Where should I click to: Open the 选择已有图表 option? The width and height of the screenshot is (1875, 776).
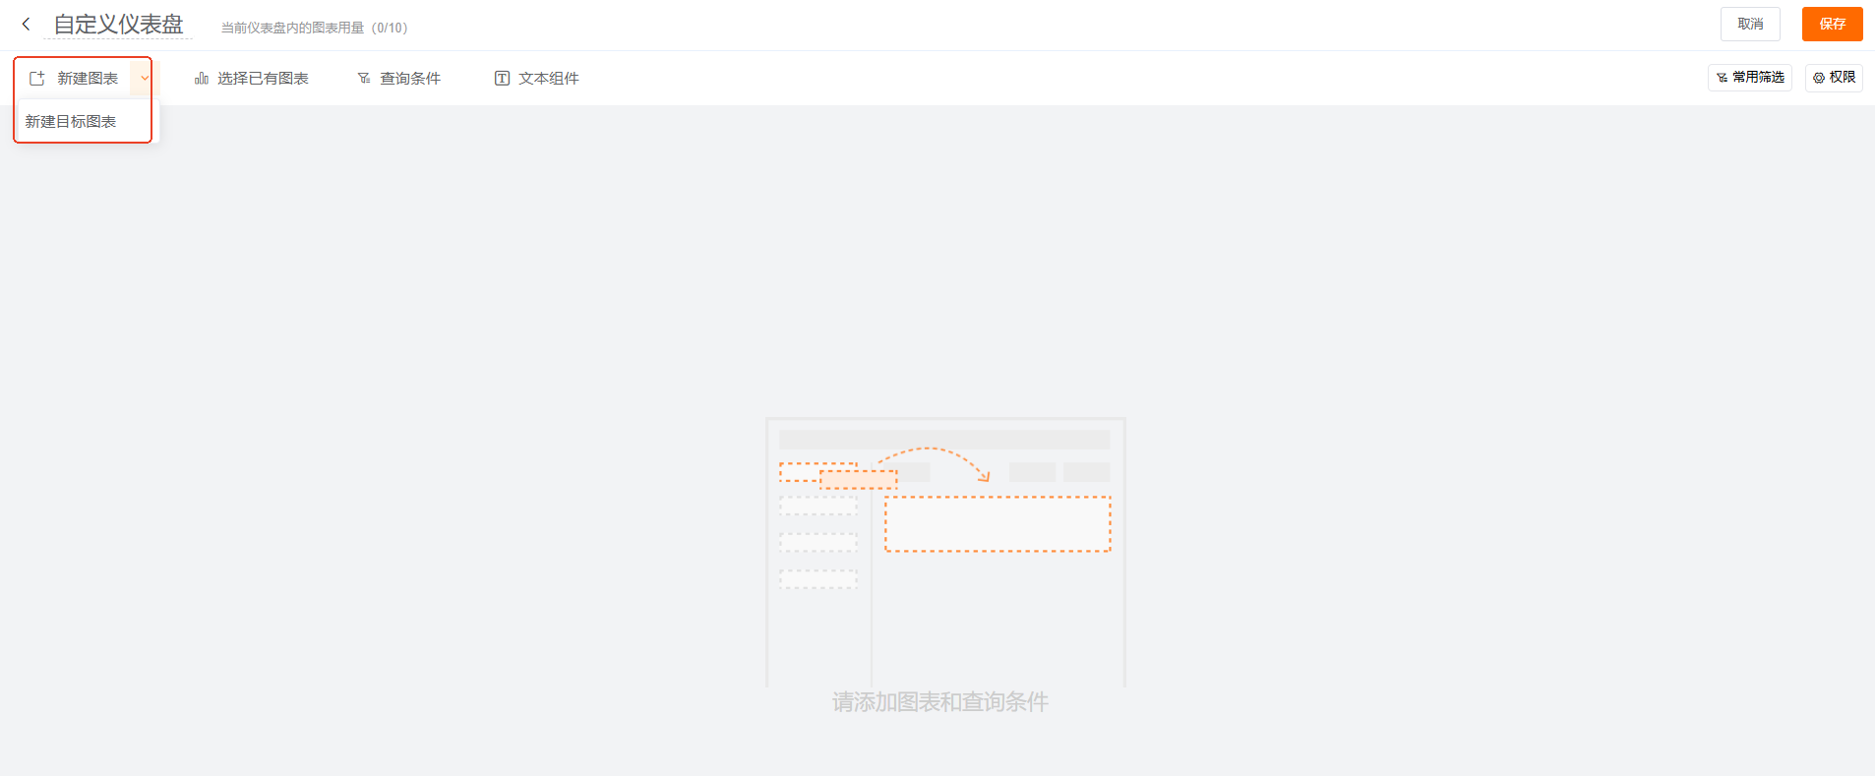tap(263, 79)
